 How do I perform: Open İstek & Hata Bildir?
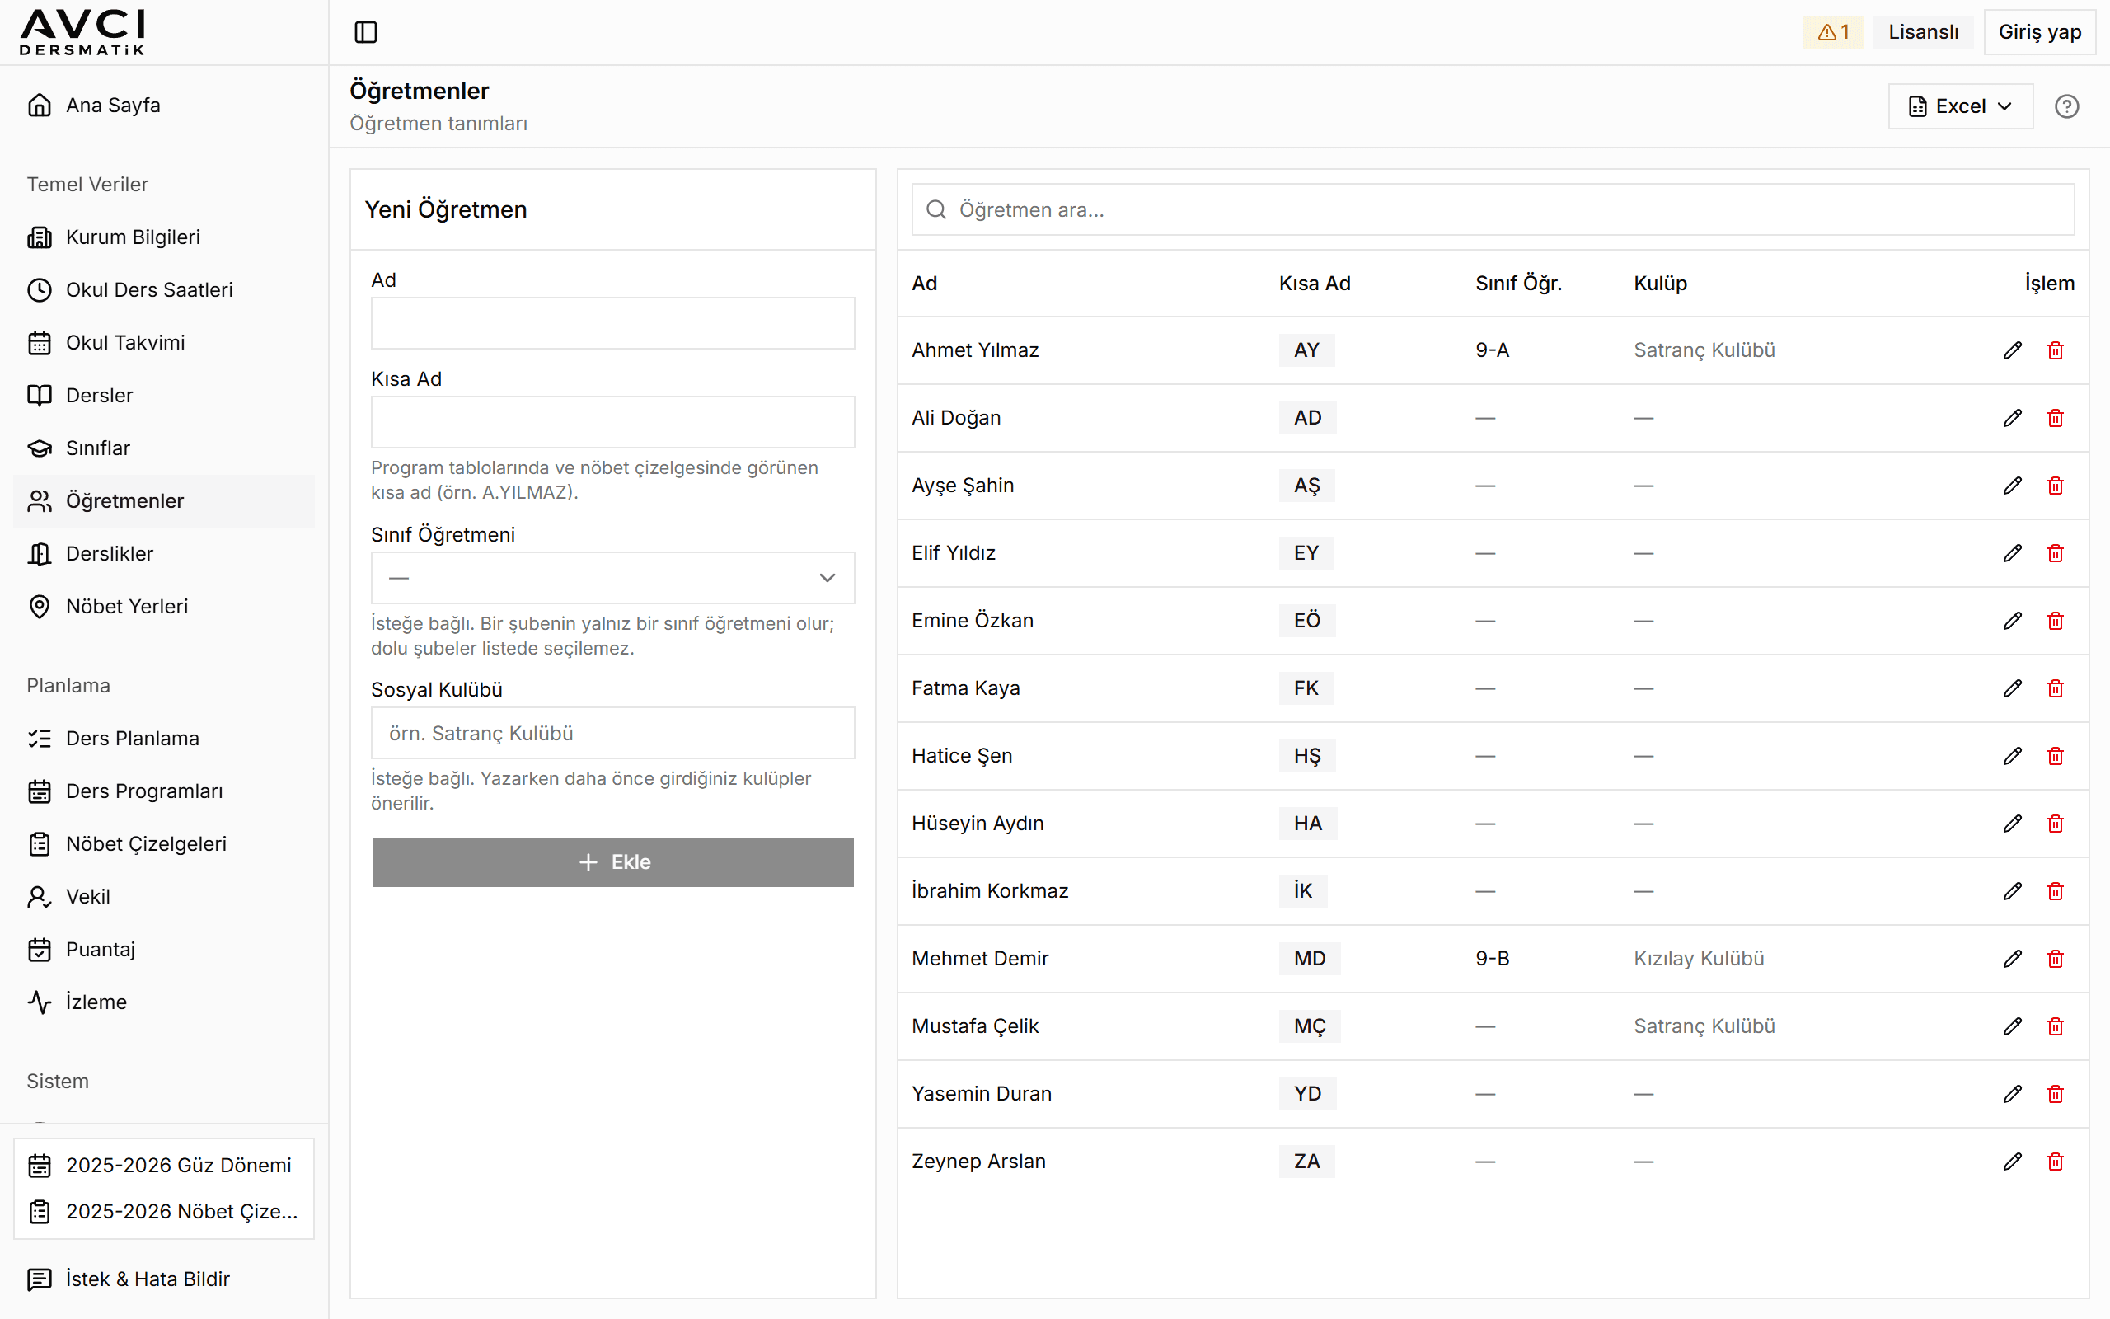[x=164, y=1279]
